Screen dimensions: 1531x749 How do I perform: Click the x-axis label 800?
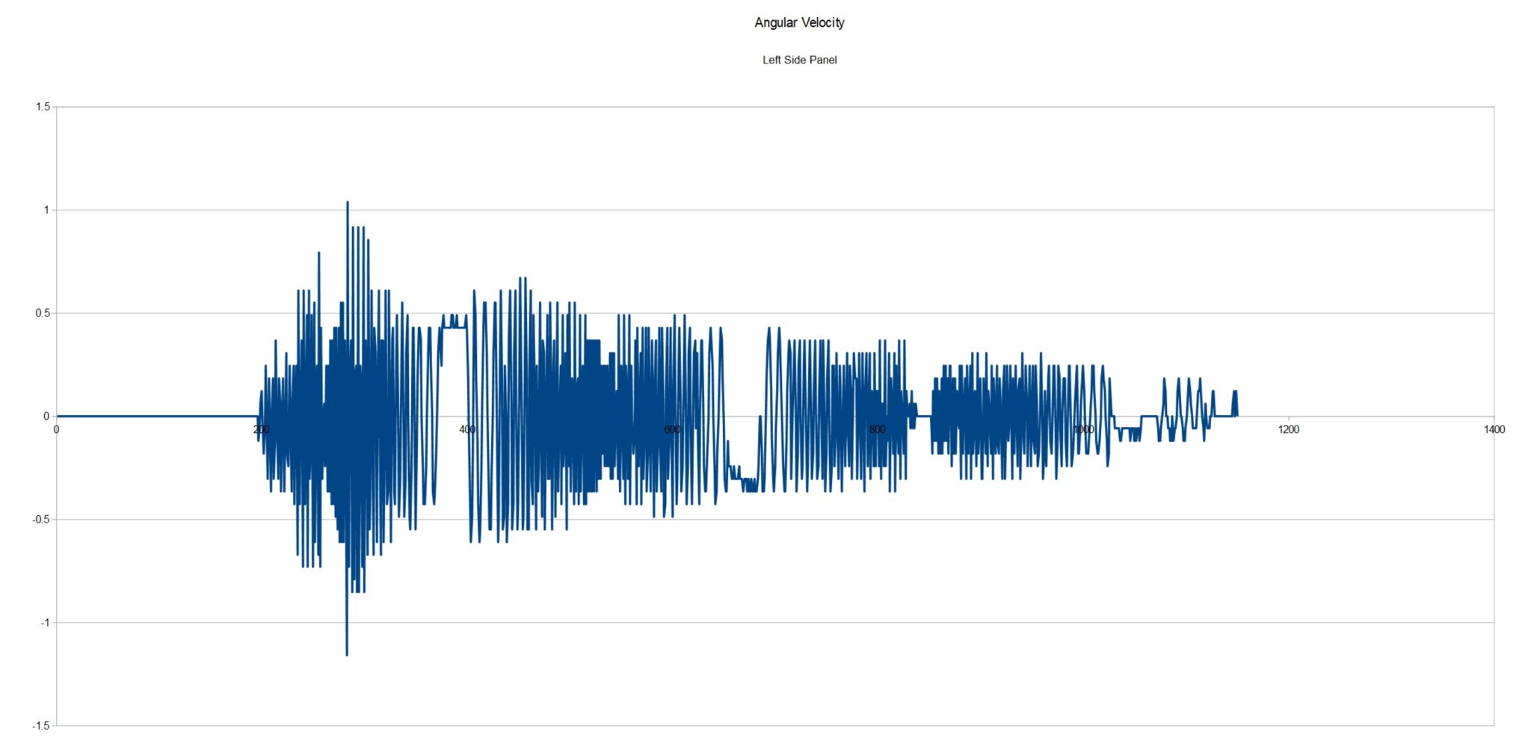[x=878, y=429]
